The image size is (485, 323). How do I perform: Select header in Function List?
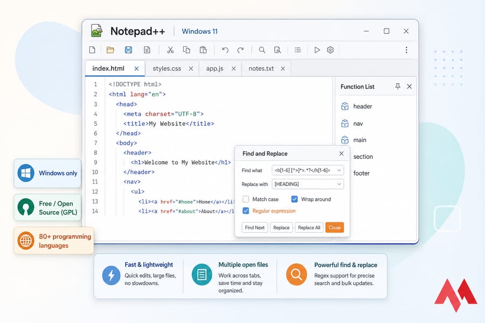[363, 107]
